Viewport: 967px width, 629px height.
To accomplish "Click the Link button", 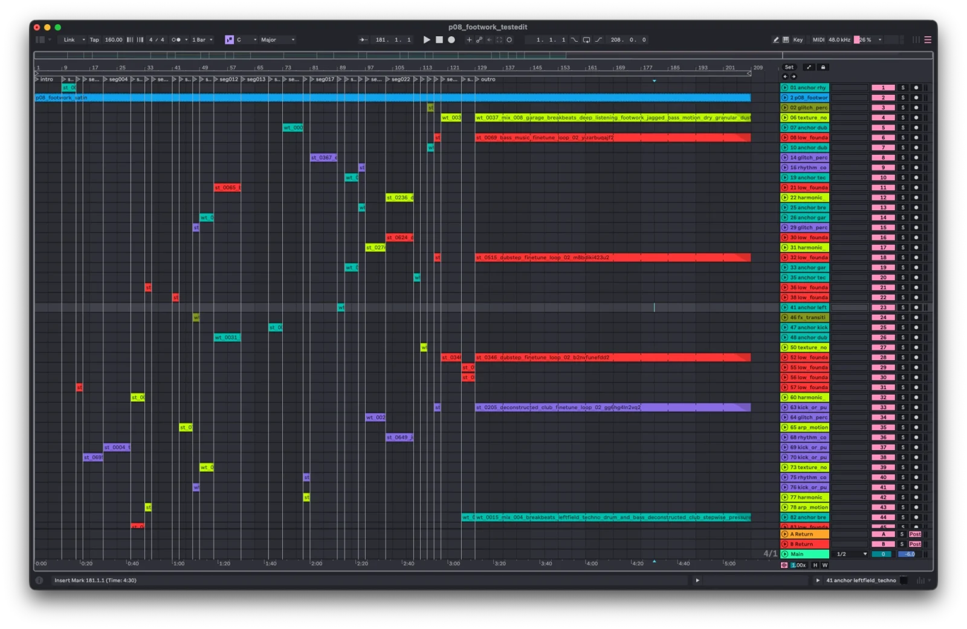I will 70,40.
